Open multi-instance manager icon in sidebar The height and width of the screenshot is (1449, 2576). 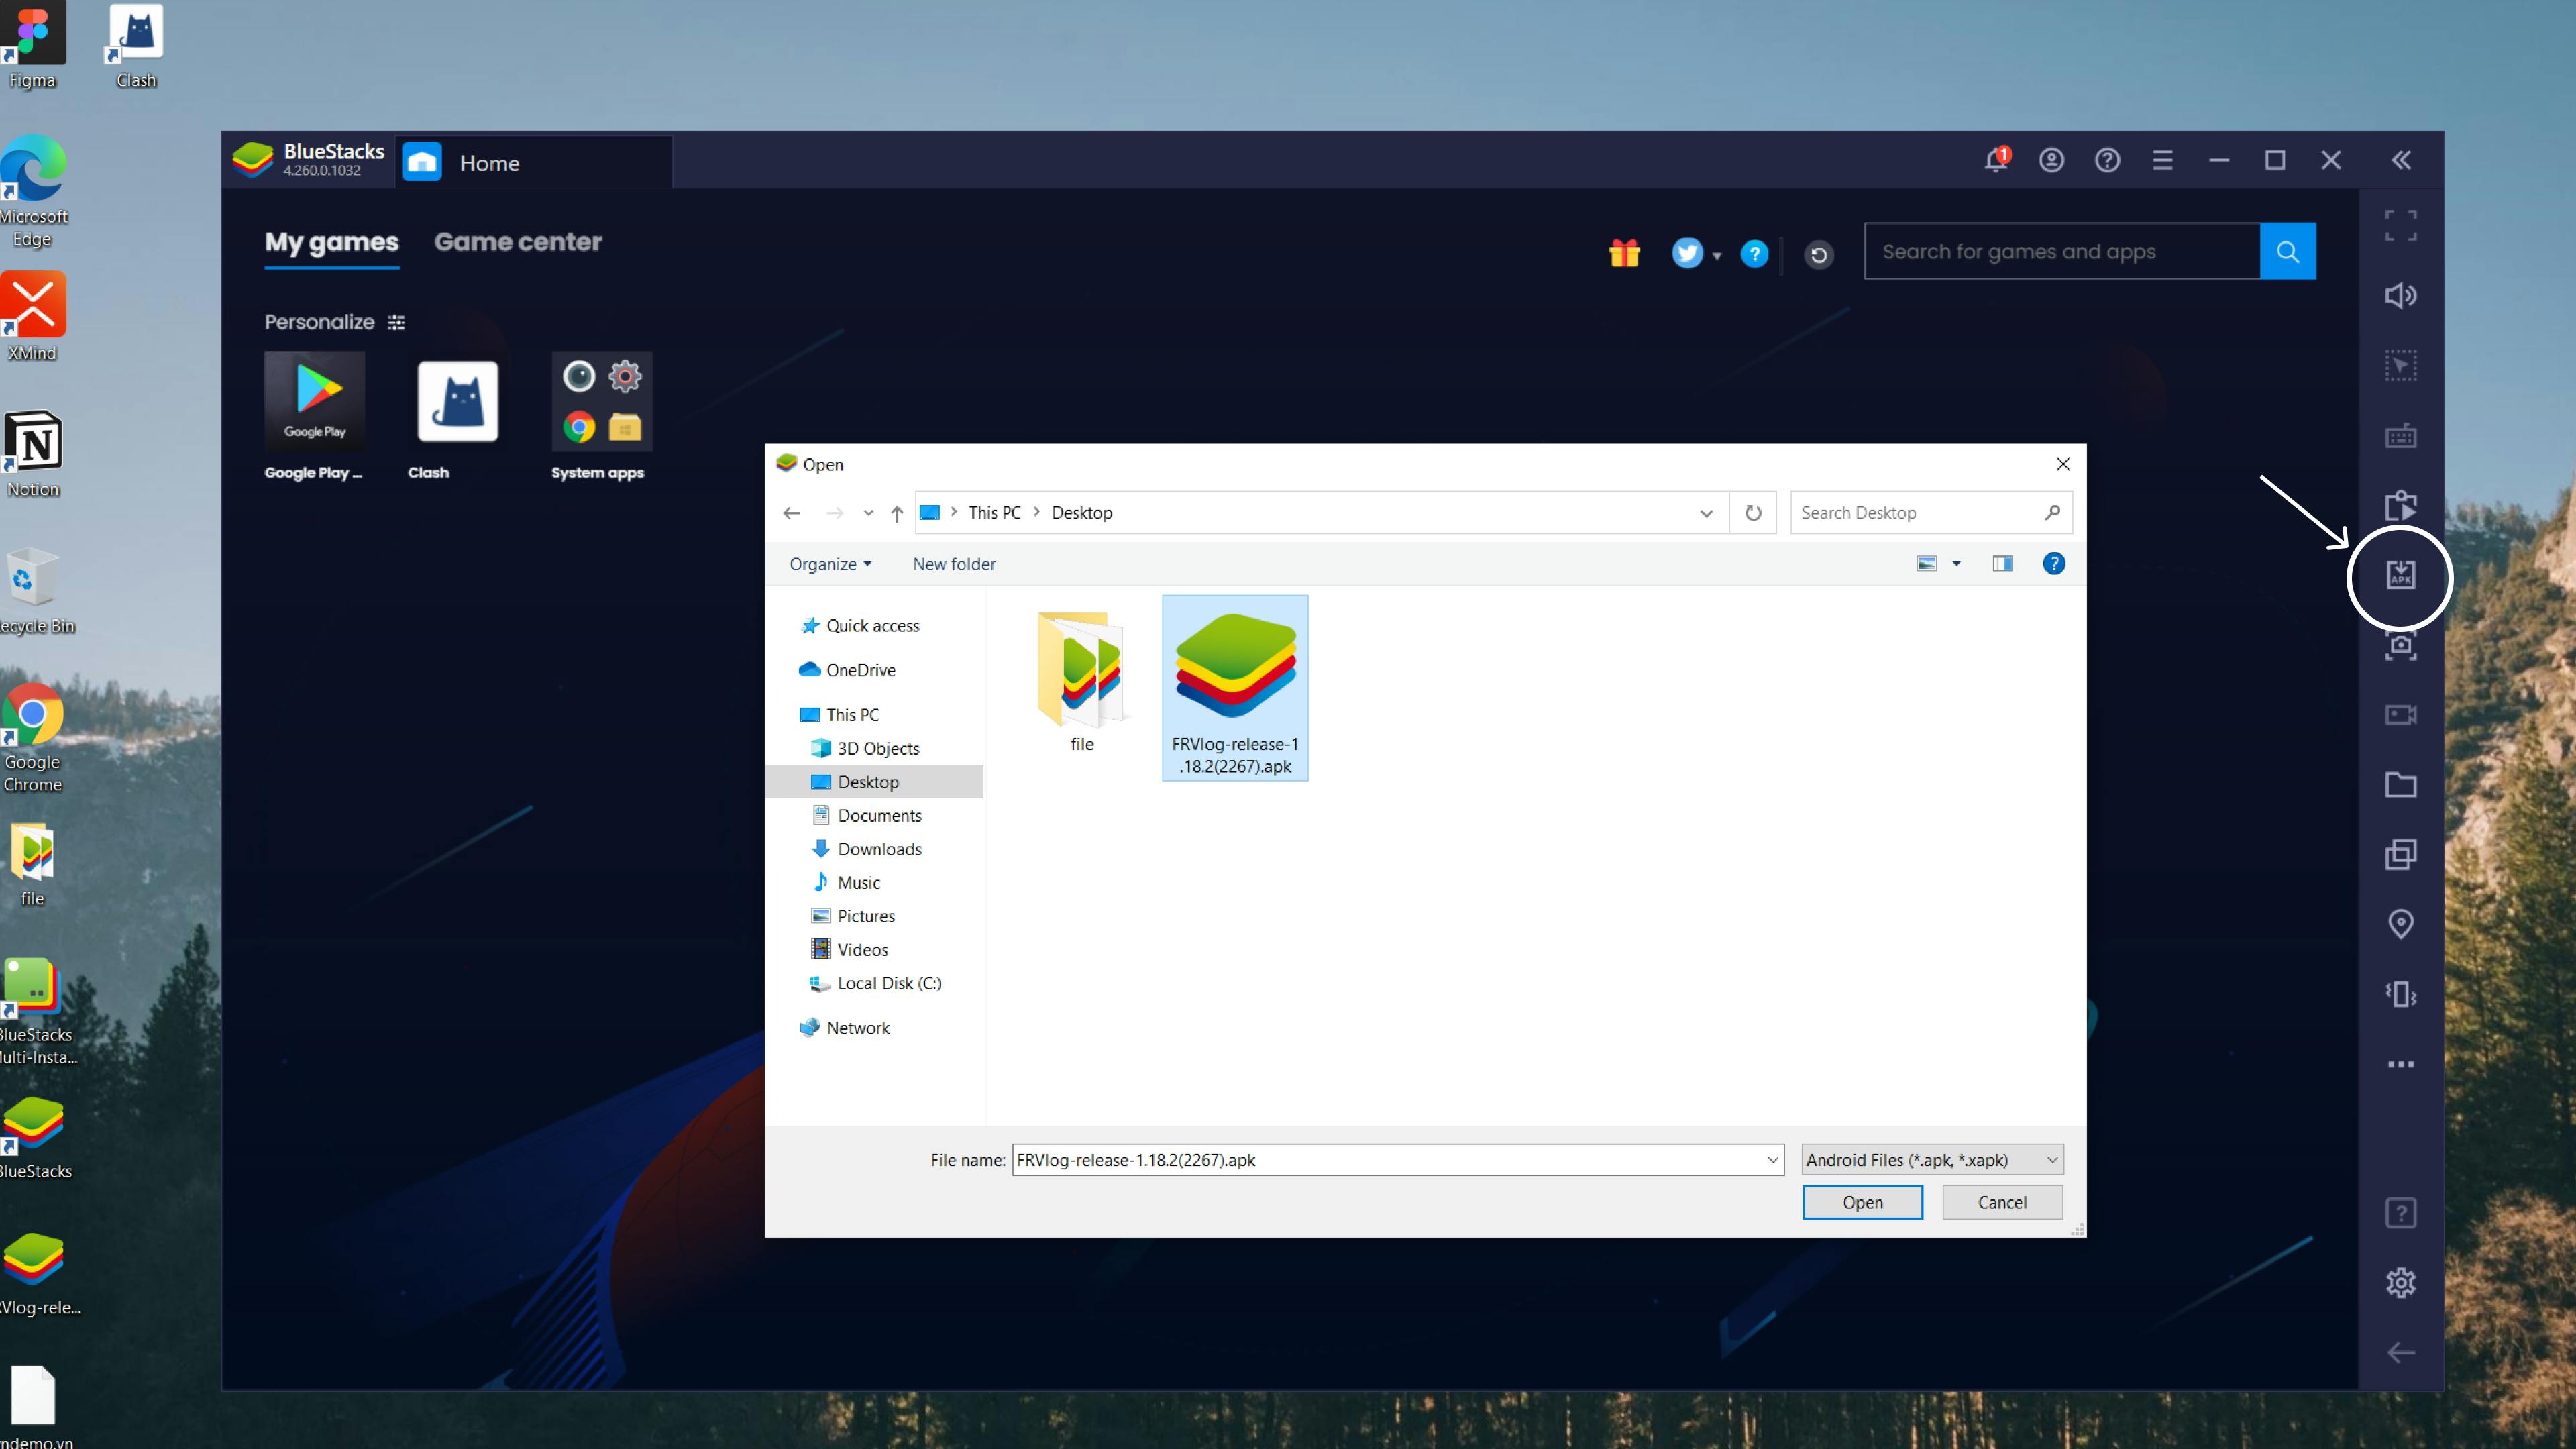pyautogui.click(x=2401, y=854)
